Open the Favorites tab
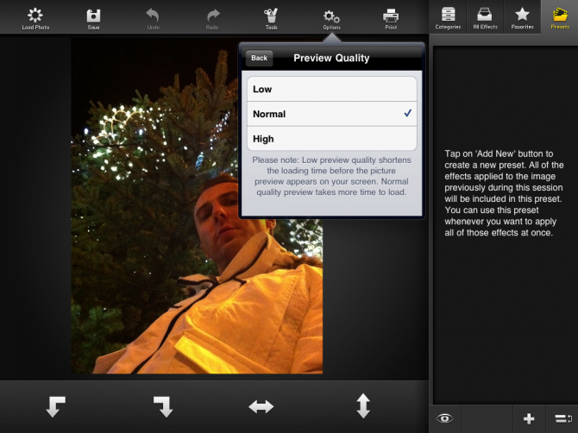Image resolution: width=578 pixels, height=433 pixels. (522, 17)
